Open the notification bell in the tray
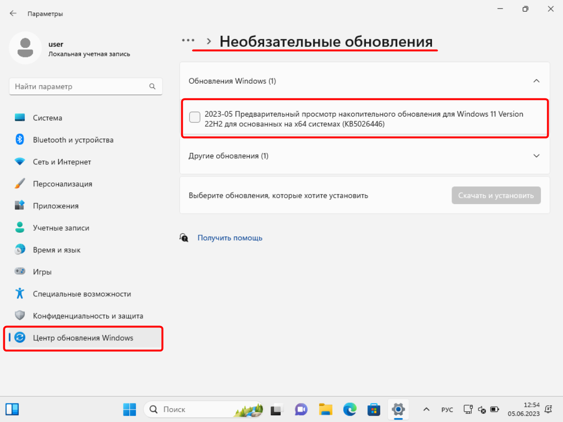563x422 pixels. (x=549, y=409)
